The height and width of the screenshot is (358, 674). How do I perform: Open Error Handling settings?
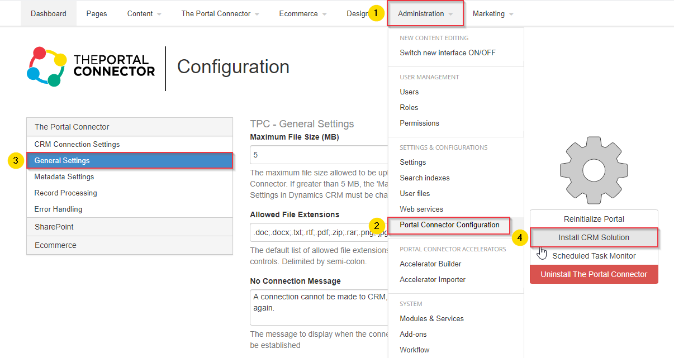coord(130,209)
